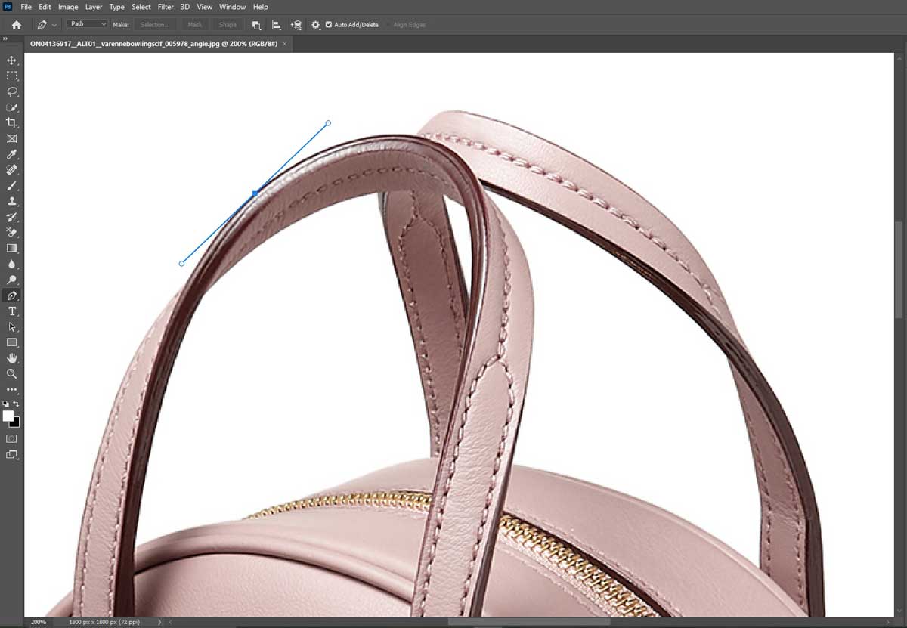Click the foreground color swatch
This screenshot has height=628, width=907.
coord(8,416)
